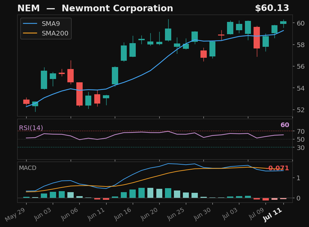Click the 54 price axis label
The image size is (309, 227).
301,88
